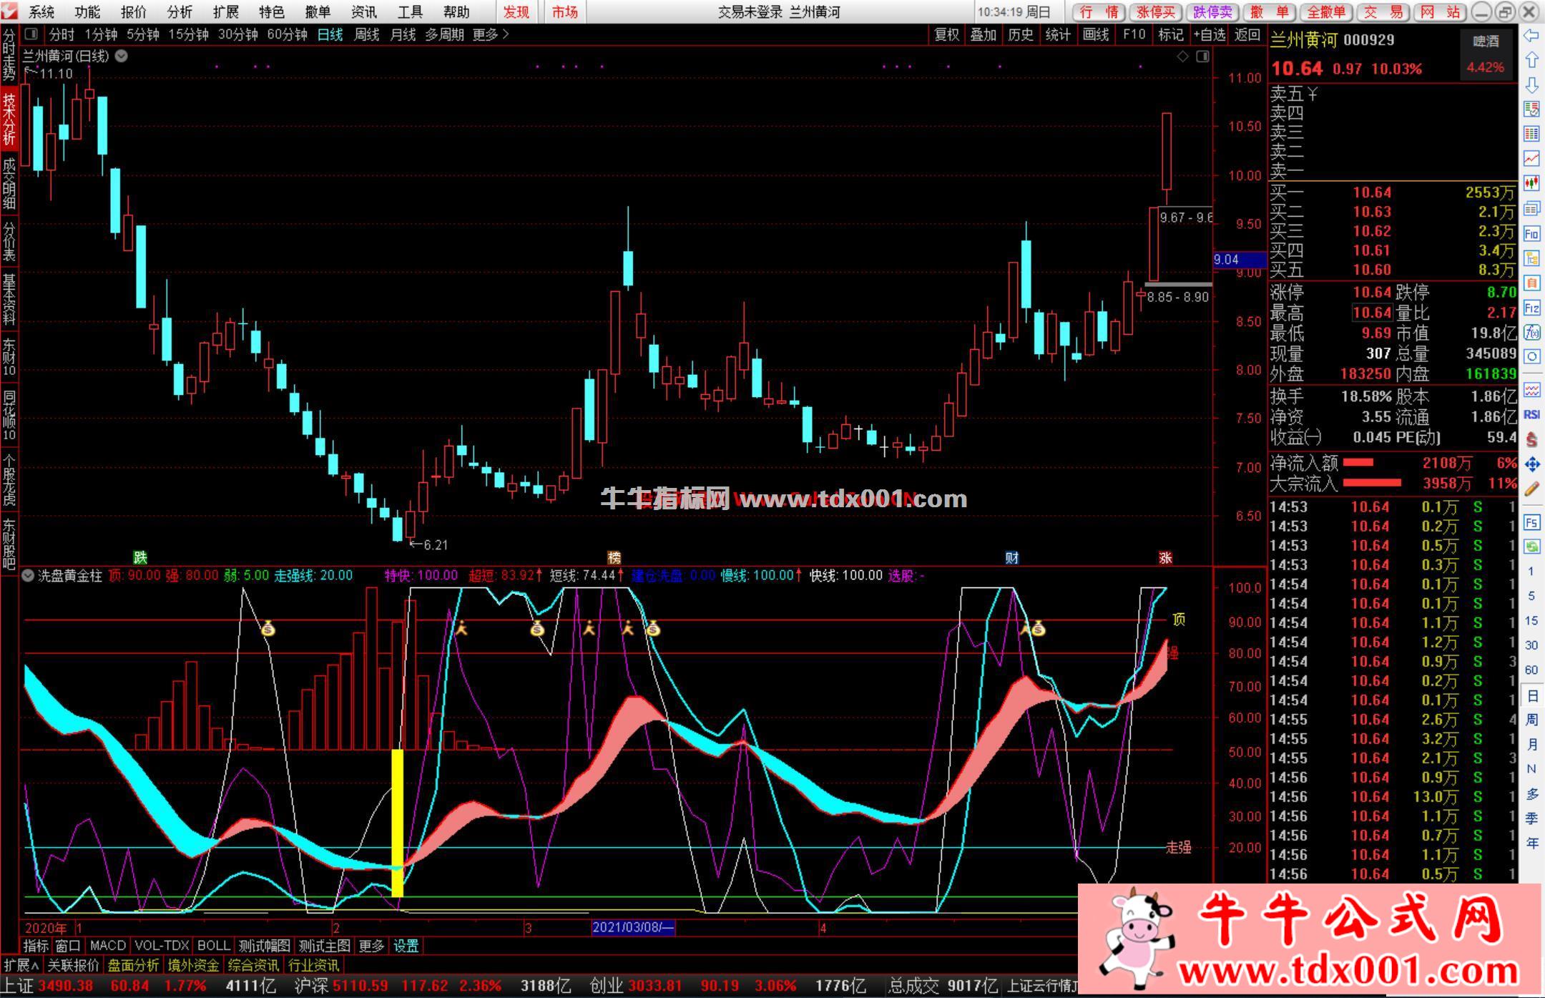The width and height of the screenshot is (1545, 998).
Task: Click the 复权 button above chart
Action: click(947, 34)
